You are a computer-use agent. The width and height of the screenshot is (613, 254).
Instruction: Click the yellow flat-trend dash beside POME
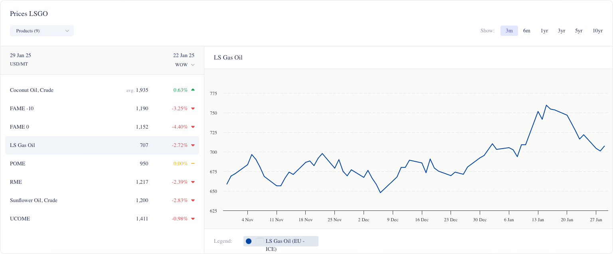tap(193, 163)
